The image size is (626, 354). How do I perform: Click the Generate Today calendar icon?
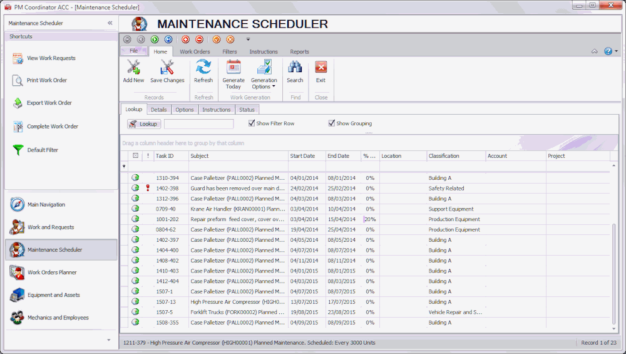(x=233, y=68)
